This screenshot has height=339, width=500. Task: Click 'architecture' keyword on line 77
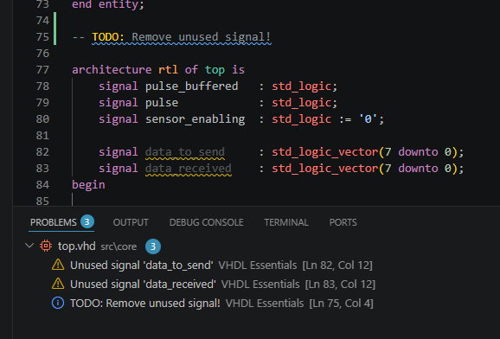tap(112, 69)
